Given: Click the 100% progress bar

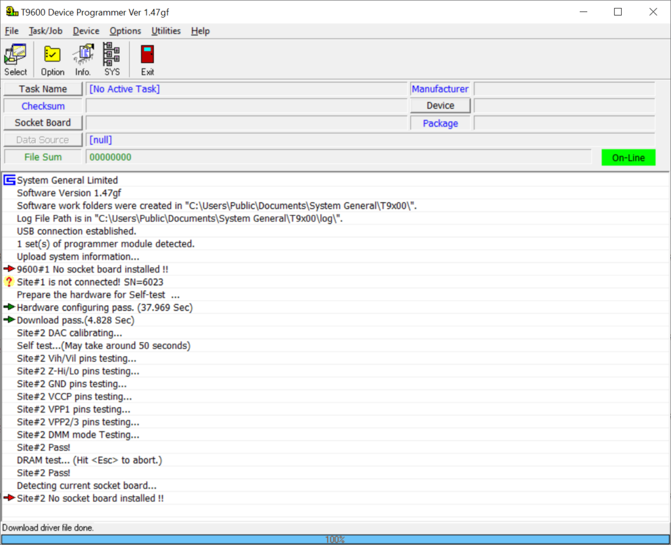Looking at the screenshot, I should (335, 540).
